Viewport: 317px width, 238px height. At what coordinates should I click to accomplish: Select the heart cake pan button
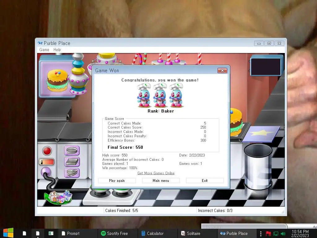[x=72, y=173]
